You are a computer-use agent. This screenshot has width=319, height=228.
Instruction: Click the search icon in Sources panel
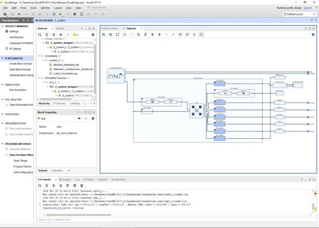tap(40, 35)
